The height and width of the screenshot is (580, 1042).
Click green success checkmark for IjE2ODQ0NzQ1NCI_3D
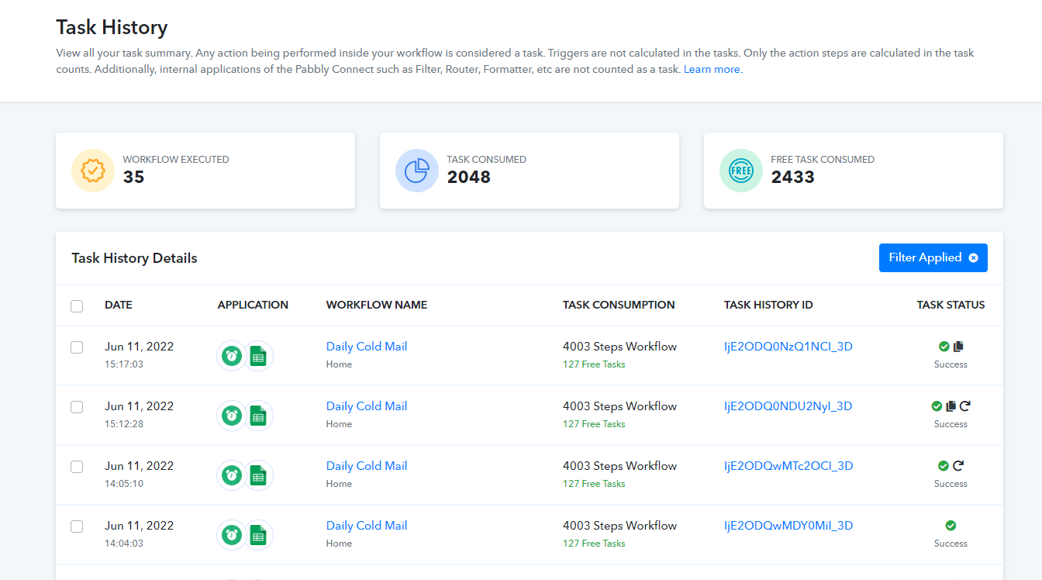[x=944, y=347]
